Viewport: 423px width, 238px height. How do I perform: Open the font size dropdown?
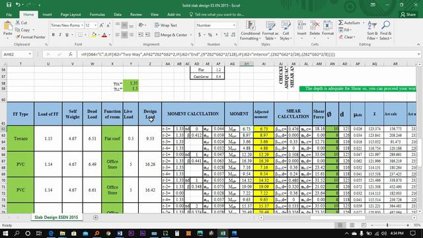pos(95,25)
